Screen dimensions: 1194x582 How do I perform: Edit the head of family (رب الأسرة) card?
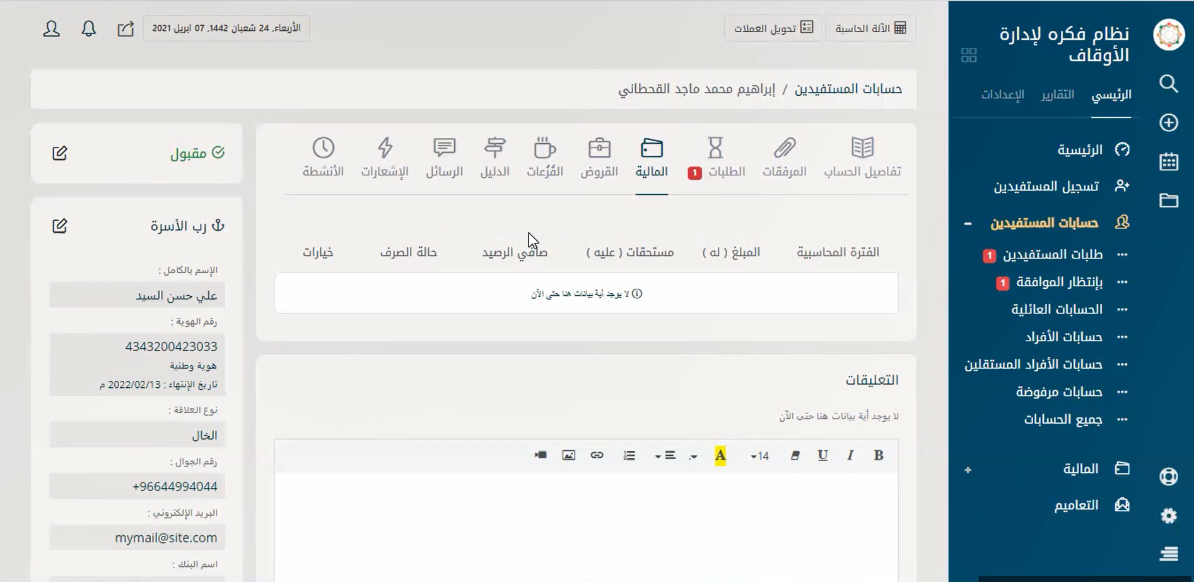(60, 226)
